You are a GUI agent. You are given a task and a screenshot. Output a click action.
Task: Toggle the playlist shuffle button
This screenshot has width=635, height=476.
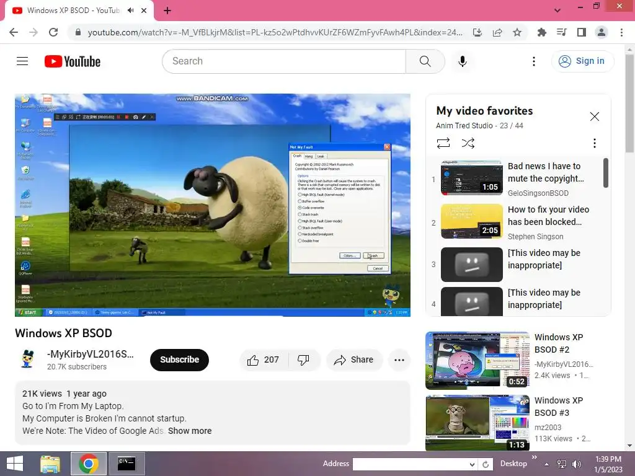pos(468,143)
